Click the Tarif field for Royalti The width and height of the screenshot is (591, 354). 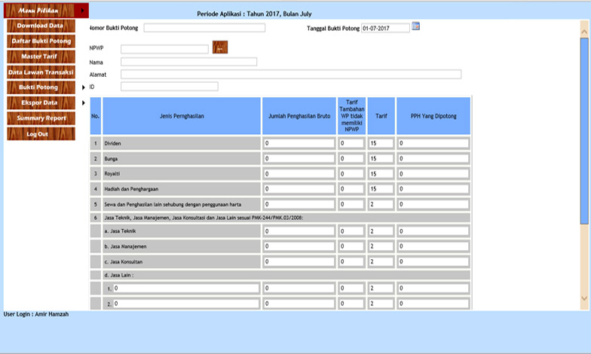click(381, 174)
